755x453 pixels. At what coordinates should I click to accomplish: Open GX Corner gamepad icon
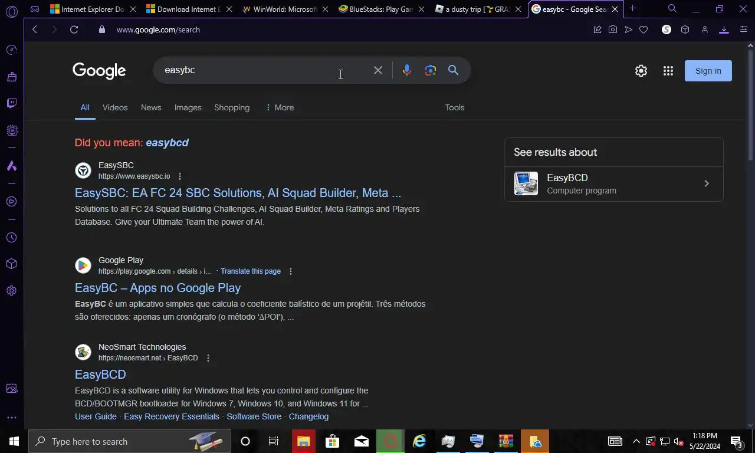[x=35, y=9]
